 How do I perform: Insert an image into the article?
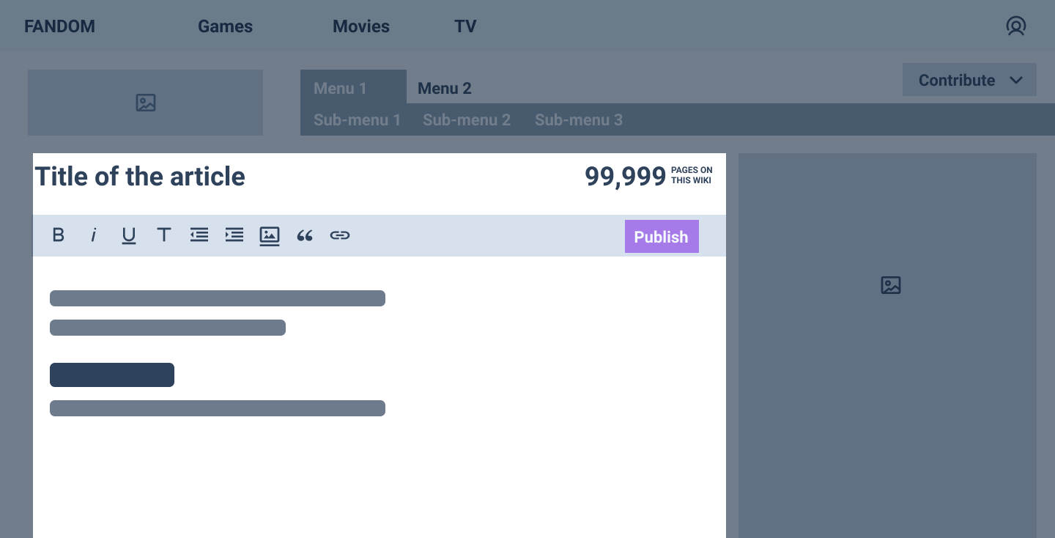(270, 235)
